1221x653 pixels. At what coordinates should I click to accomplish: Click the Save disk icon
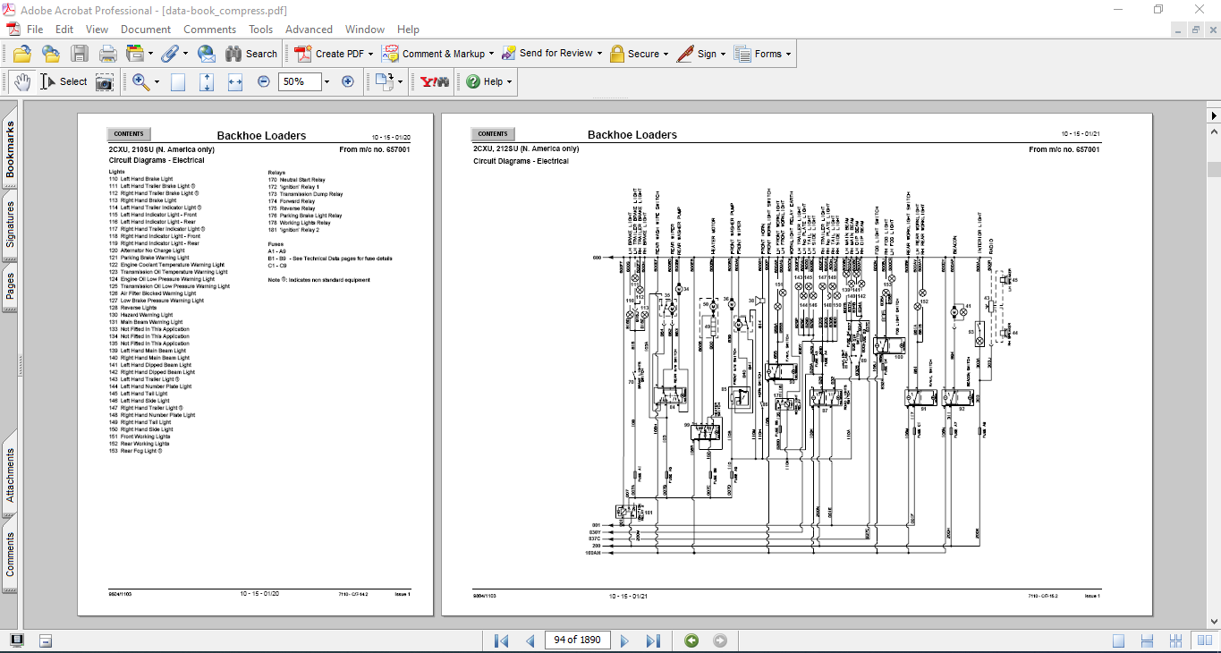click(x=80, y=54)
